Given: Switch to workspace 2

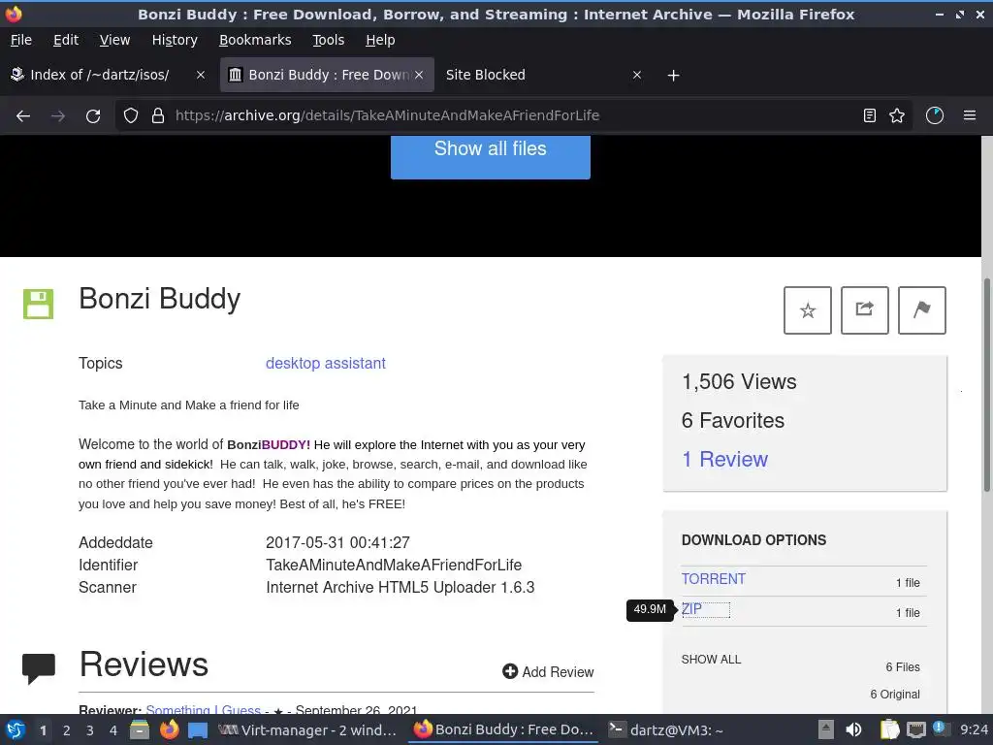Looking at the screenshot, I should (67, 730).
